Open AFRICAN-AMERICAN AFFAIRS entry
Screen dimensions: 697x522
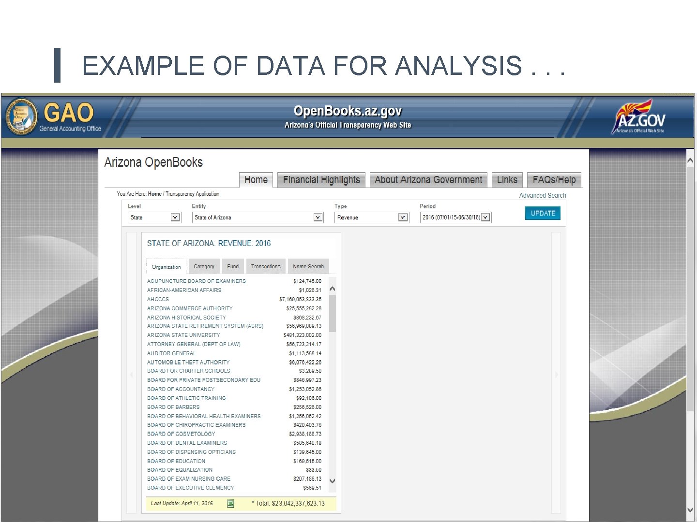(x=184, y=290)
